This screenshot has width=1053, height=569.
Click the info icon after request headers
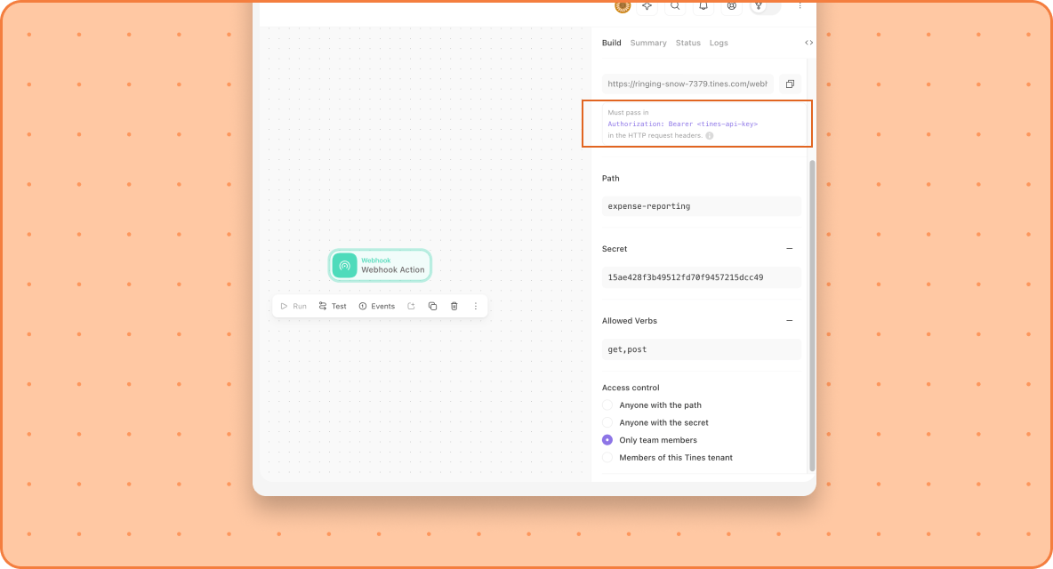coord(709,135)
